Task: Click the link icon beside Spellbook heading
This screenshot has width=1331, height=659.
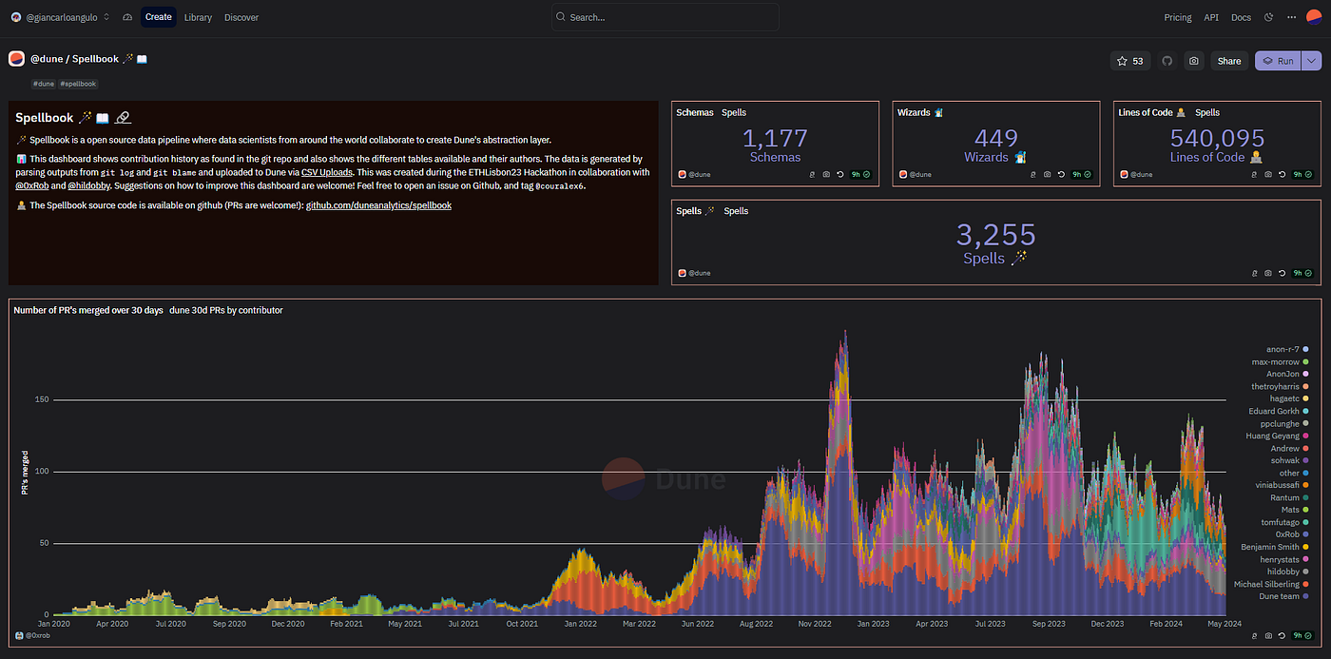Action: [x=122, y=118]
